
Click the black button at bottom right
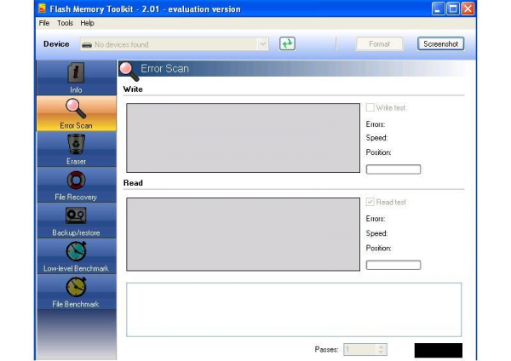pos(439,351)
